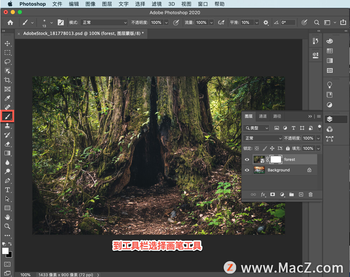This screenshot has width=350, height=277.
Task: Select the Lasso tool
Action: pyautogui.click(x=7, y=62)
